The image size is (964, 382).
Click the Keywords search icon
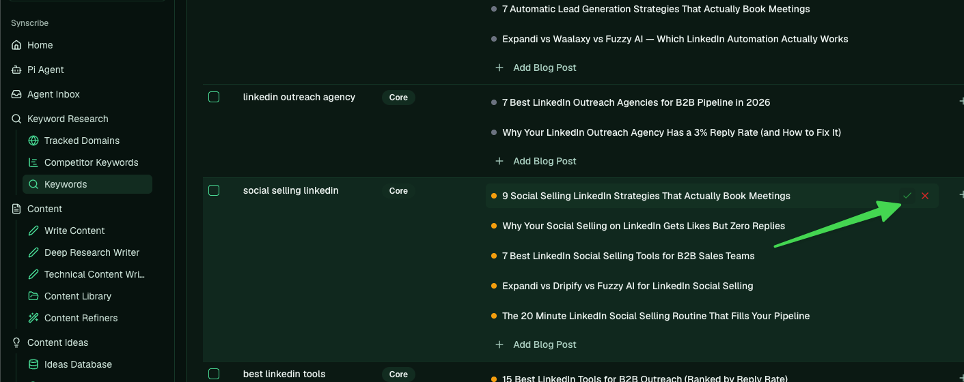point(33,184)
